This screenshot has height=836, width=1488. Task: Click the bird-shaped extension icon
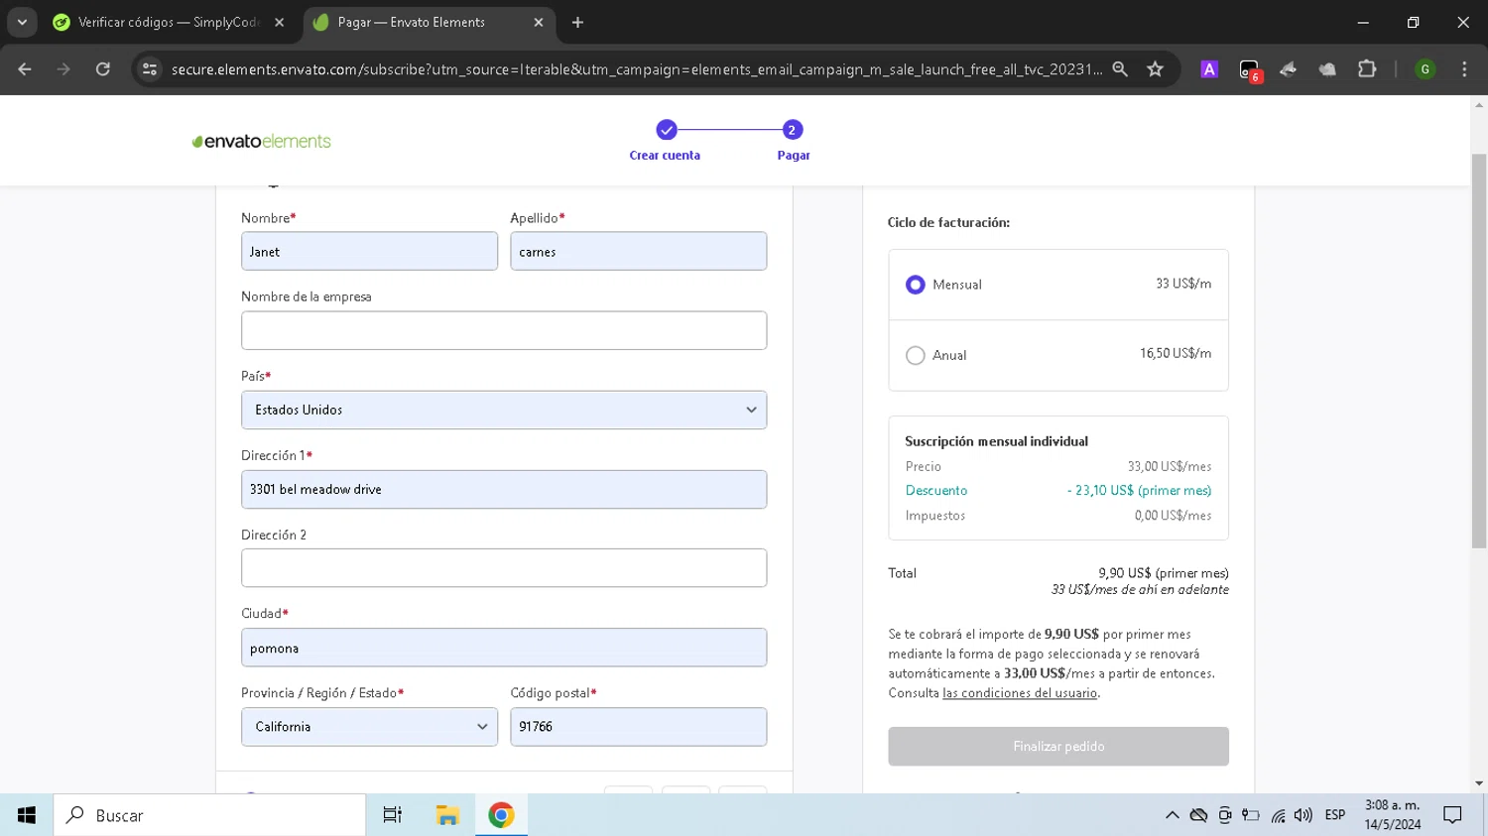1288,69
